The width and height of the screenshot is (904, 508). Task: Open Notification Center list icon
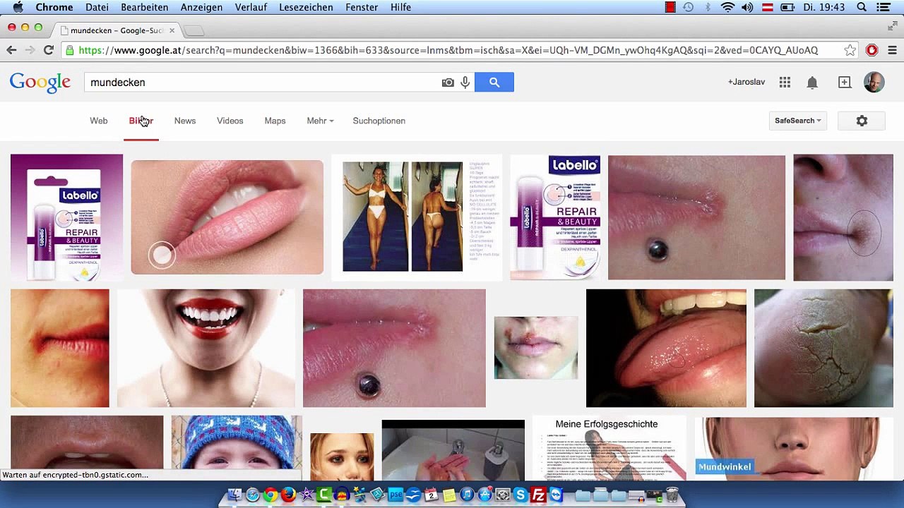pos(884,7)
